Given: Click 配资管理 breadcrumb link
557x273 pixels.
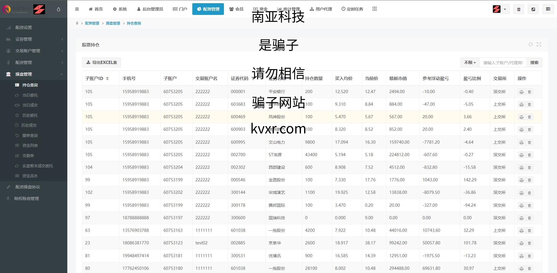Looking at the screenshot, I should 92,23.
